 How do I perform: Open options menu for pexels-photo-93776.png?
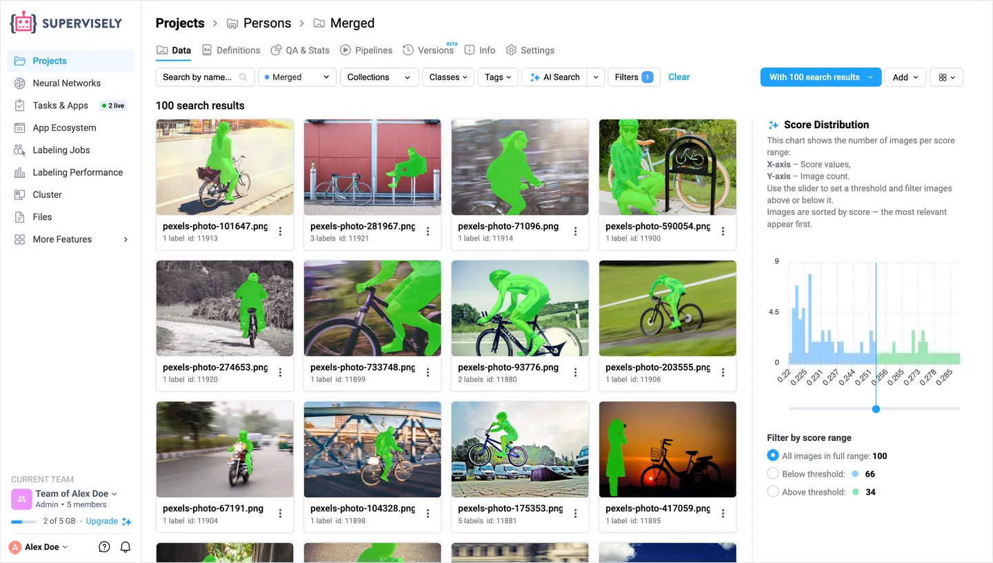tap(575, 373)
